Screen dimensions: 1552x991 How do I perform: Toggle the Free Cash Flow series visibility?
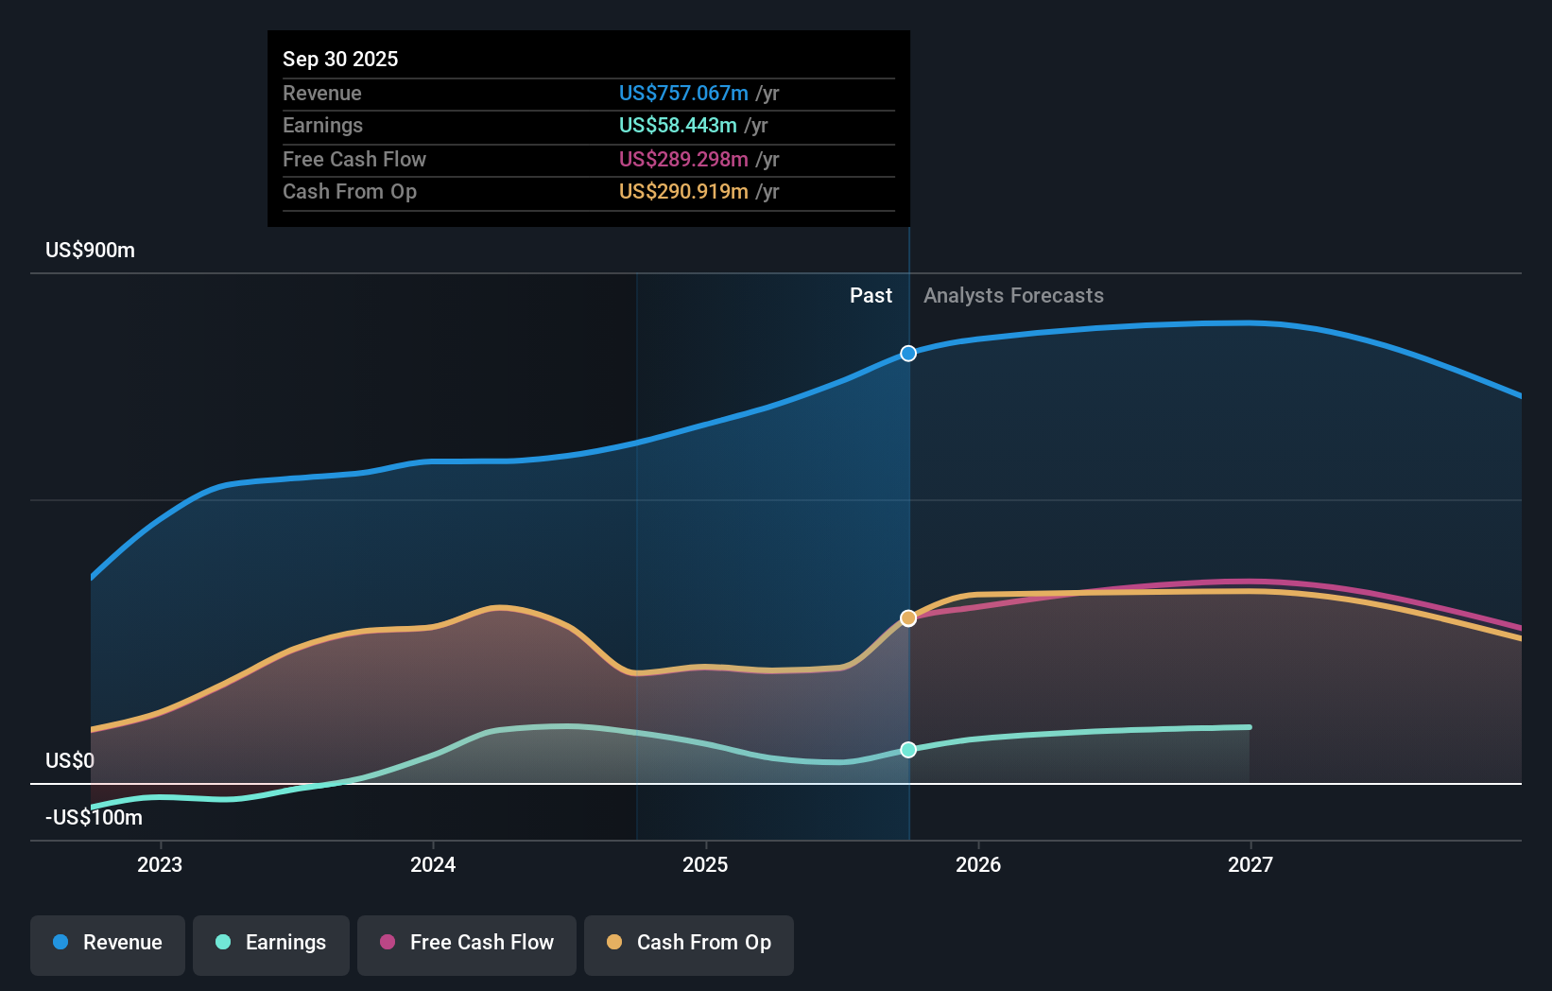point(466,943)
